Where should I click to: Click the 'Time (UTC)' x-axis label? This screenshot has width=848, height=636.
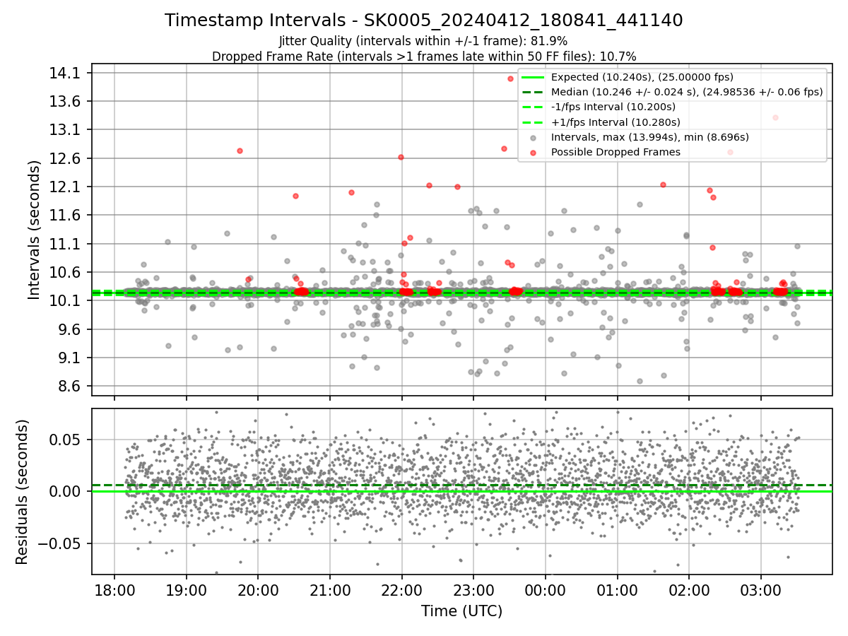(x=462, y=611)
